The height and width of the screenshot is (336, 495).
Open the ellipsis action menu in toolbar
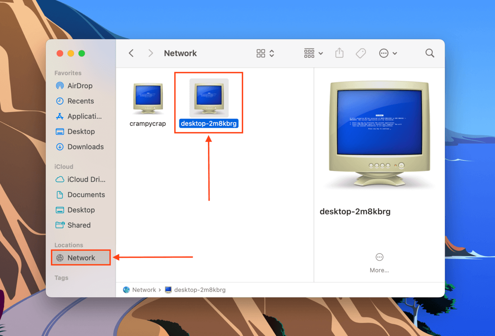pyautogui.click(x=388, y=53)
